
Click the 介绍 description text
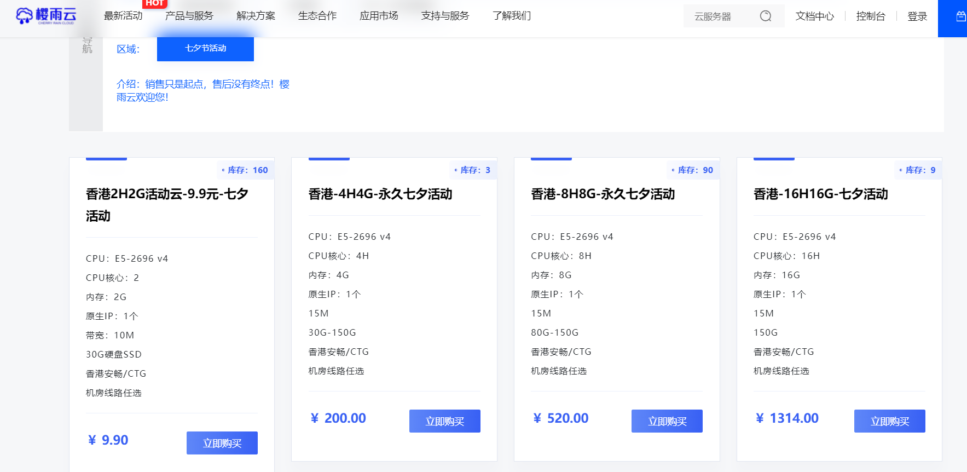[203, 90]
